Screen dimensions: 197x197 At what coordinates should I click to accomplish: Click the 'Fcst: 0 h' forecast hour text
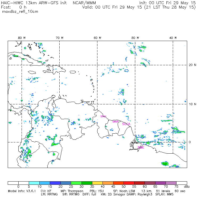[14, 7]
